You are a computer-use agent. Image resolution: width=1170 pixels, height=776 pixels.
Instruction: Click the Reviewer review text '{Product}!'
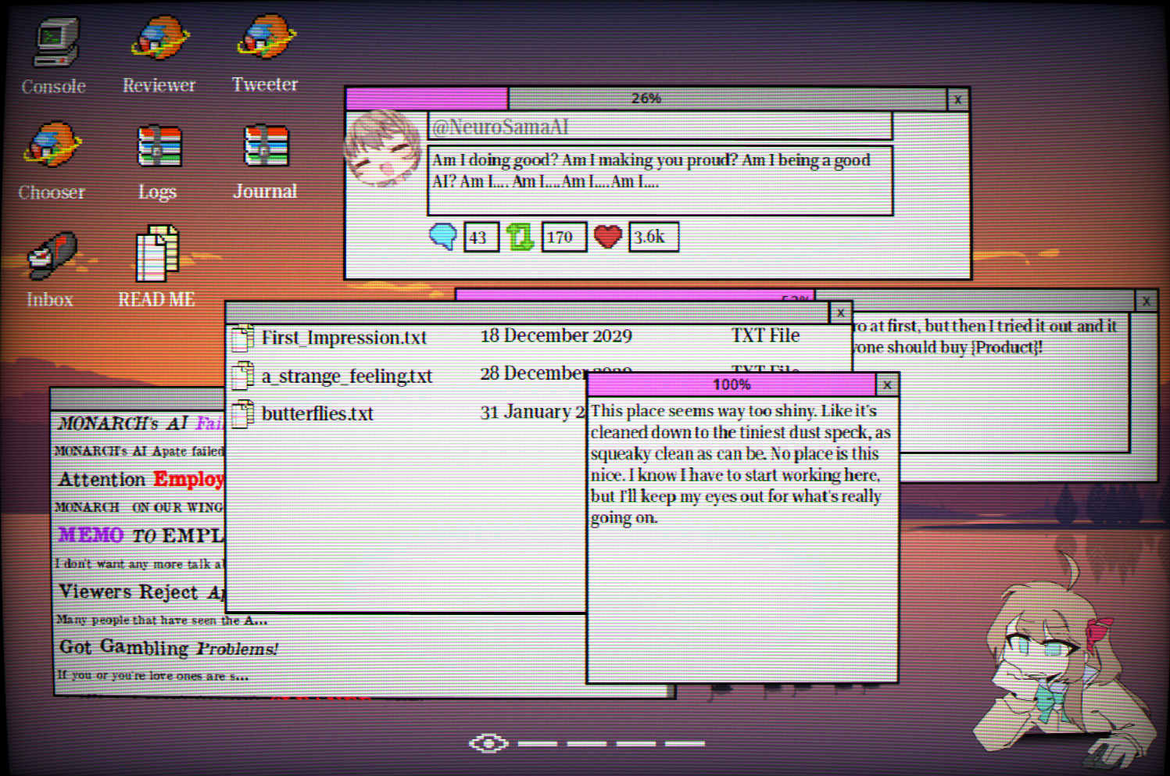[x=1006, y=347]
